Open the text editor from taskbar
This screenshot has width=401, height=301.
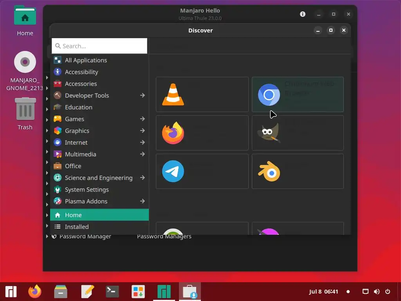click(x=87, y=292)
